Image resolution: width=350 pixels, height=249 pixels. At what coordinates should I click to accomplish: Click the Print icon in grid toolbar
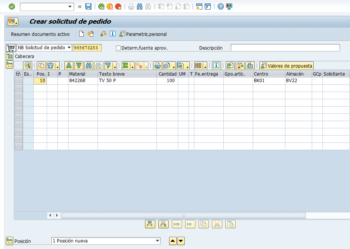coord(157,65)
